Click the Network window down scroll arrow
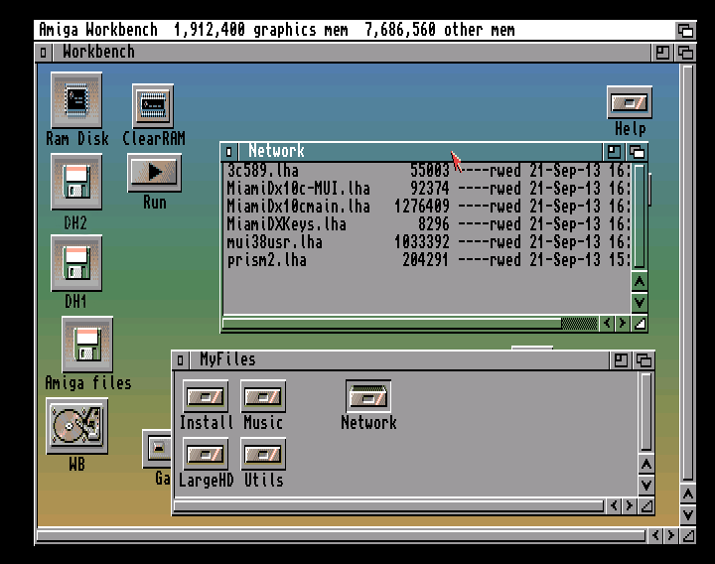This screenshot has width=715, height=564. pyautogui.click(x=640, y=302)
